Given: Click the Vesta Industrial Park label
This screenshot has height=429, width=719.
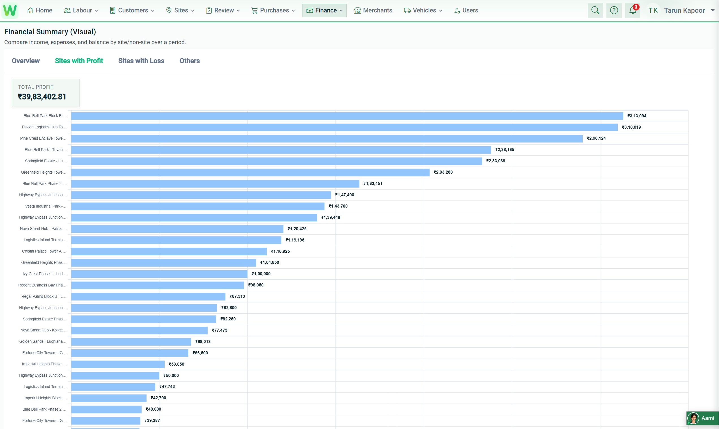Looking at the screenshot, I should click(x=46, y=206).
